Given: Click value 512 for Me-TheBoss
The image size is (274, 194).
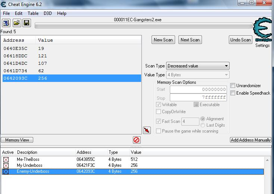Looking at the screenshot, I should (134, 159).
